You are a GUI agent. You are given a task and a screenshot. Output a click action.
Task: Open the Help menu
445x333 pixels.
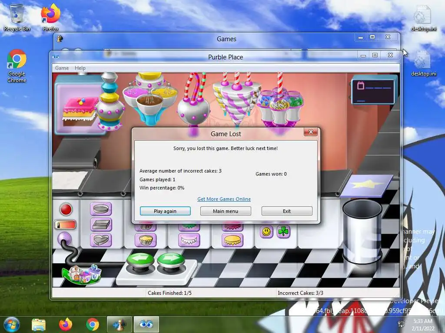point(80,68)
